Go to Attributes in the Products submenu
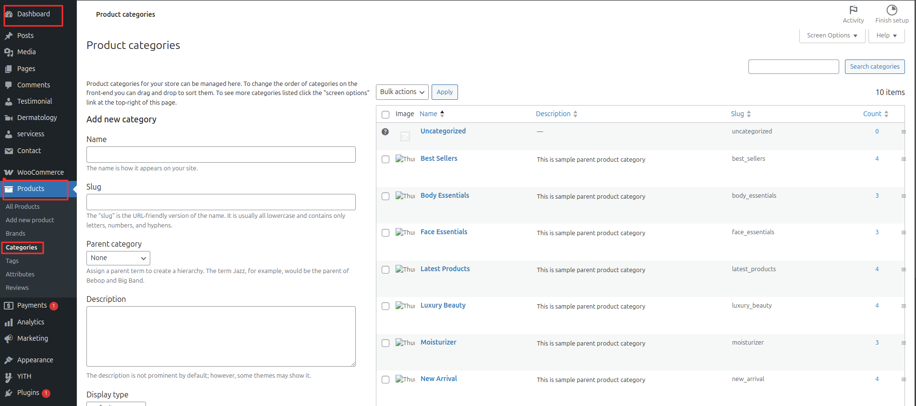The width and height of the screenshot is (916, 406). click(20, 275)
